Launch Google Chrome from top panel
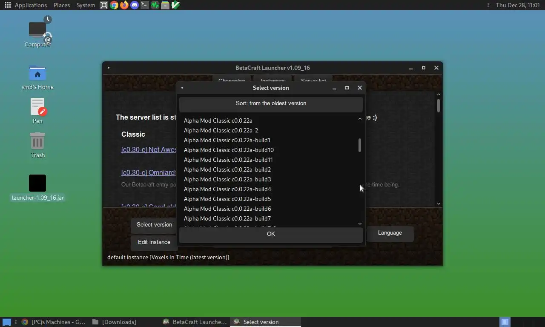 (x=114, y=5)
